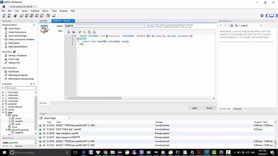Expand the social_network schema
This screenshot has width=278, height=156.
pyautogui.click(x=3, y=107)
